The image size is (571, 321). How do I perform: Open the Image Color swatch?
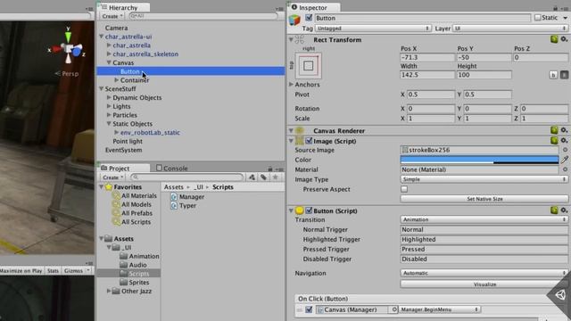pos(479,160)
